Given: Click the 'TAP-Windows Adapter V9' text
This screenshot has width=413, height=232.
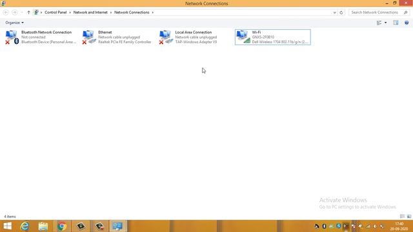Looking at the screenshot, I should [196, 42].
